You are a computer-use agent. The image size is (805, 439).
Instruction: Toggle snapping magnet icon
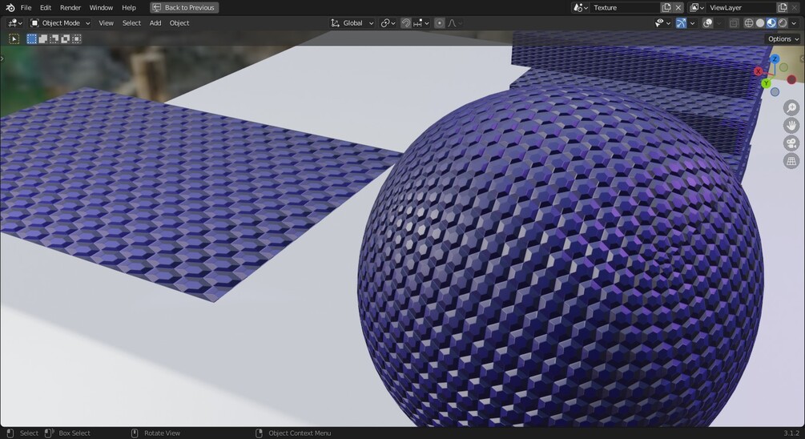click(x=405, y=23)
